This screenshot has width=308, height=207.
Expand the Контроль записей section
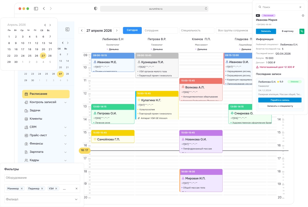[x=66, y=102]
